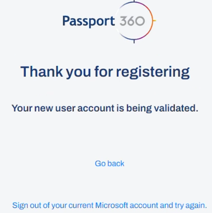Click the word 'validated' in the status message
Image resolution: width=212 pixels, height=213 pixels.
[176, 108]
